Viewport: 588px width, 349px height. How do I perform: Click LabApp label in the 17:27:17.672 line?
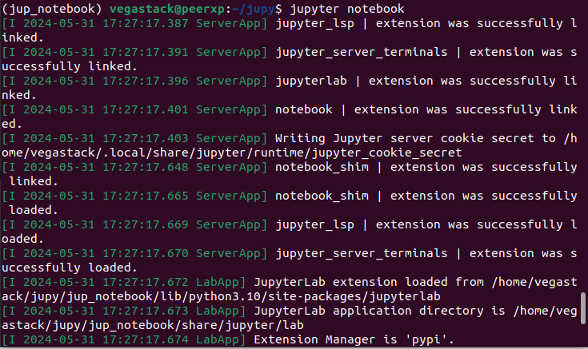point(230,282)
